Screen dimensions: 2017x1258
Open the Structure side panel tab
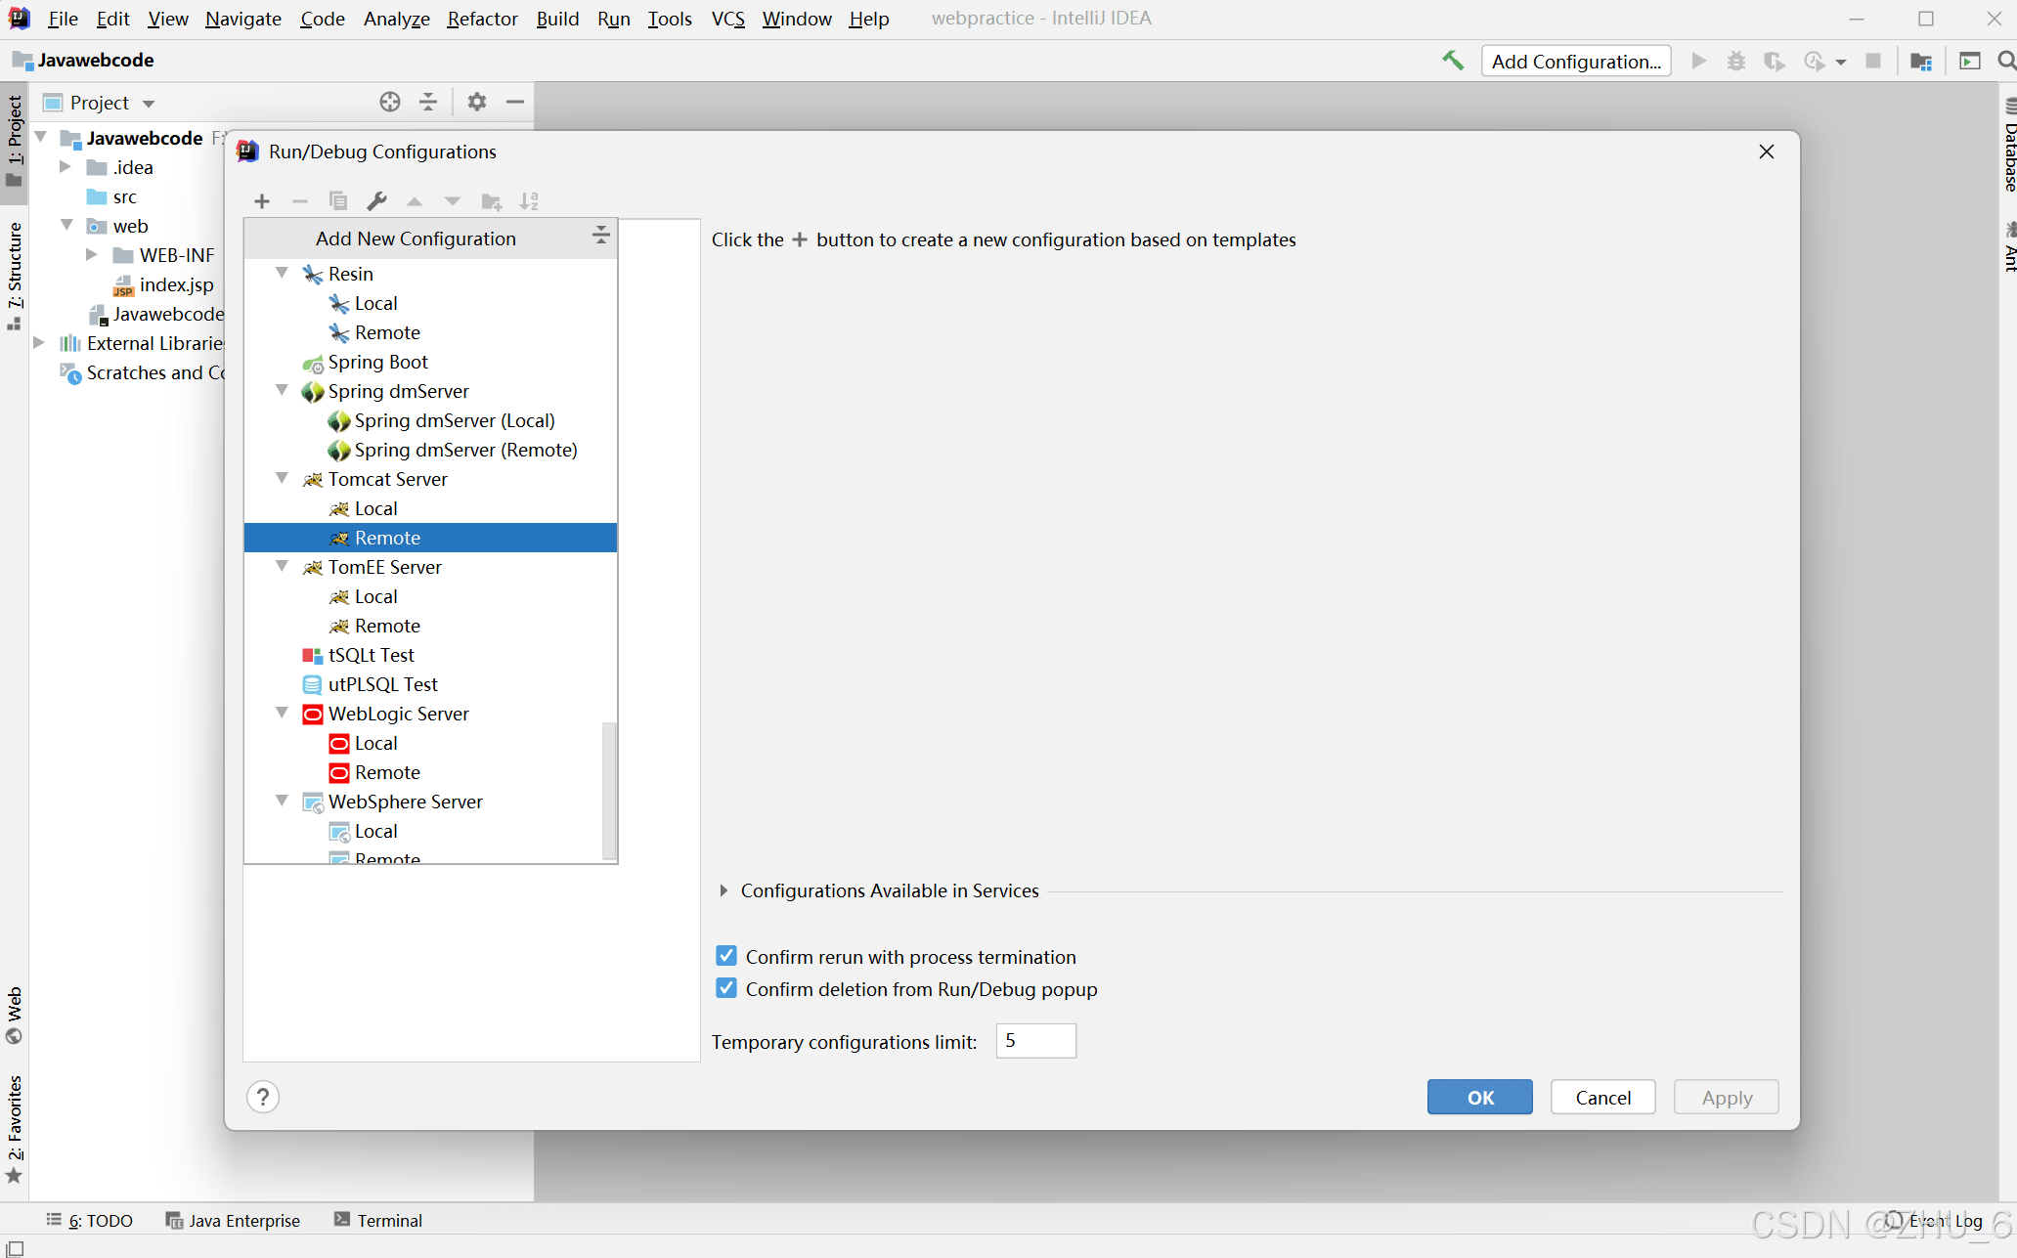click(14, 276)
